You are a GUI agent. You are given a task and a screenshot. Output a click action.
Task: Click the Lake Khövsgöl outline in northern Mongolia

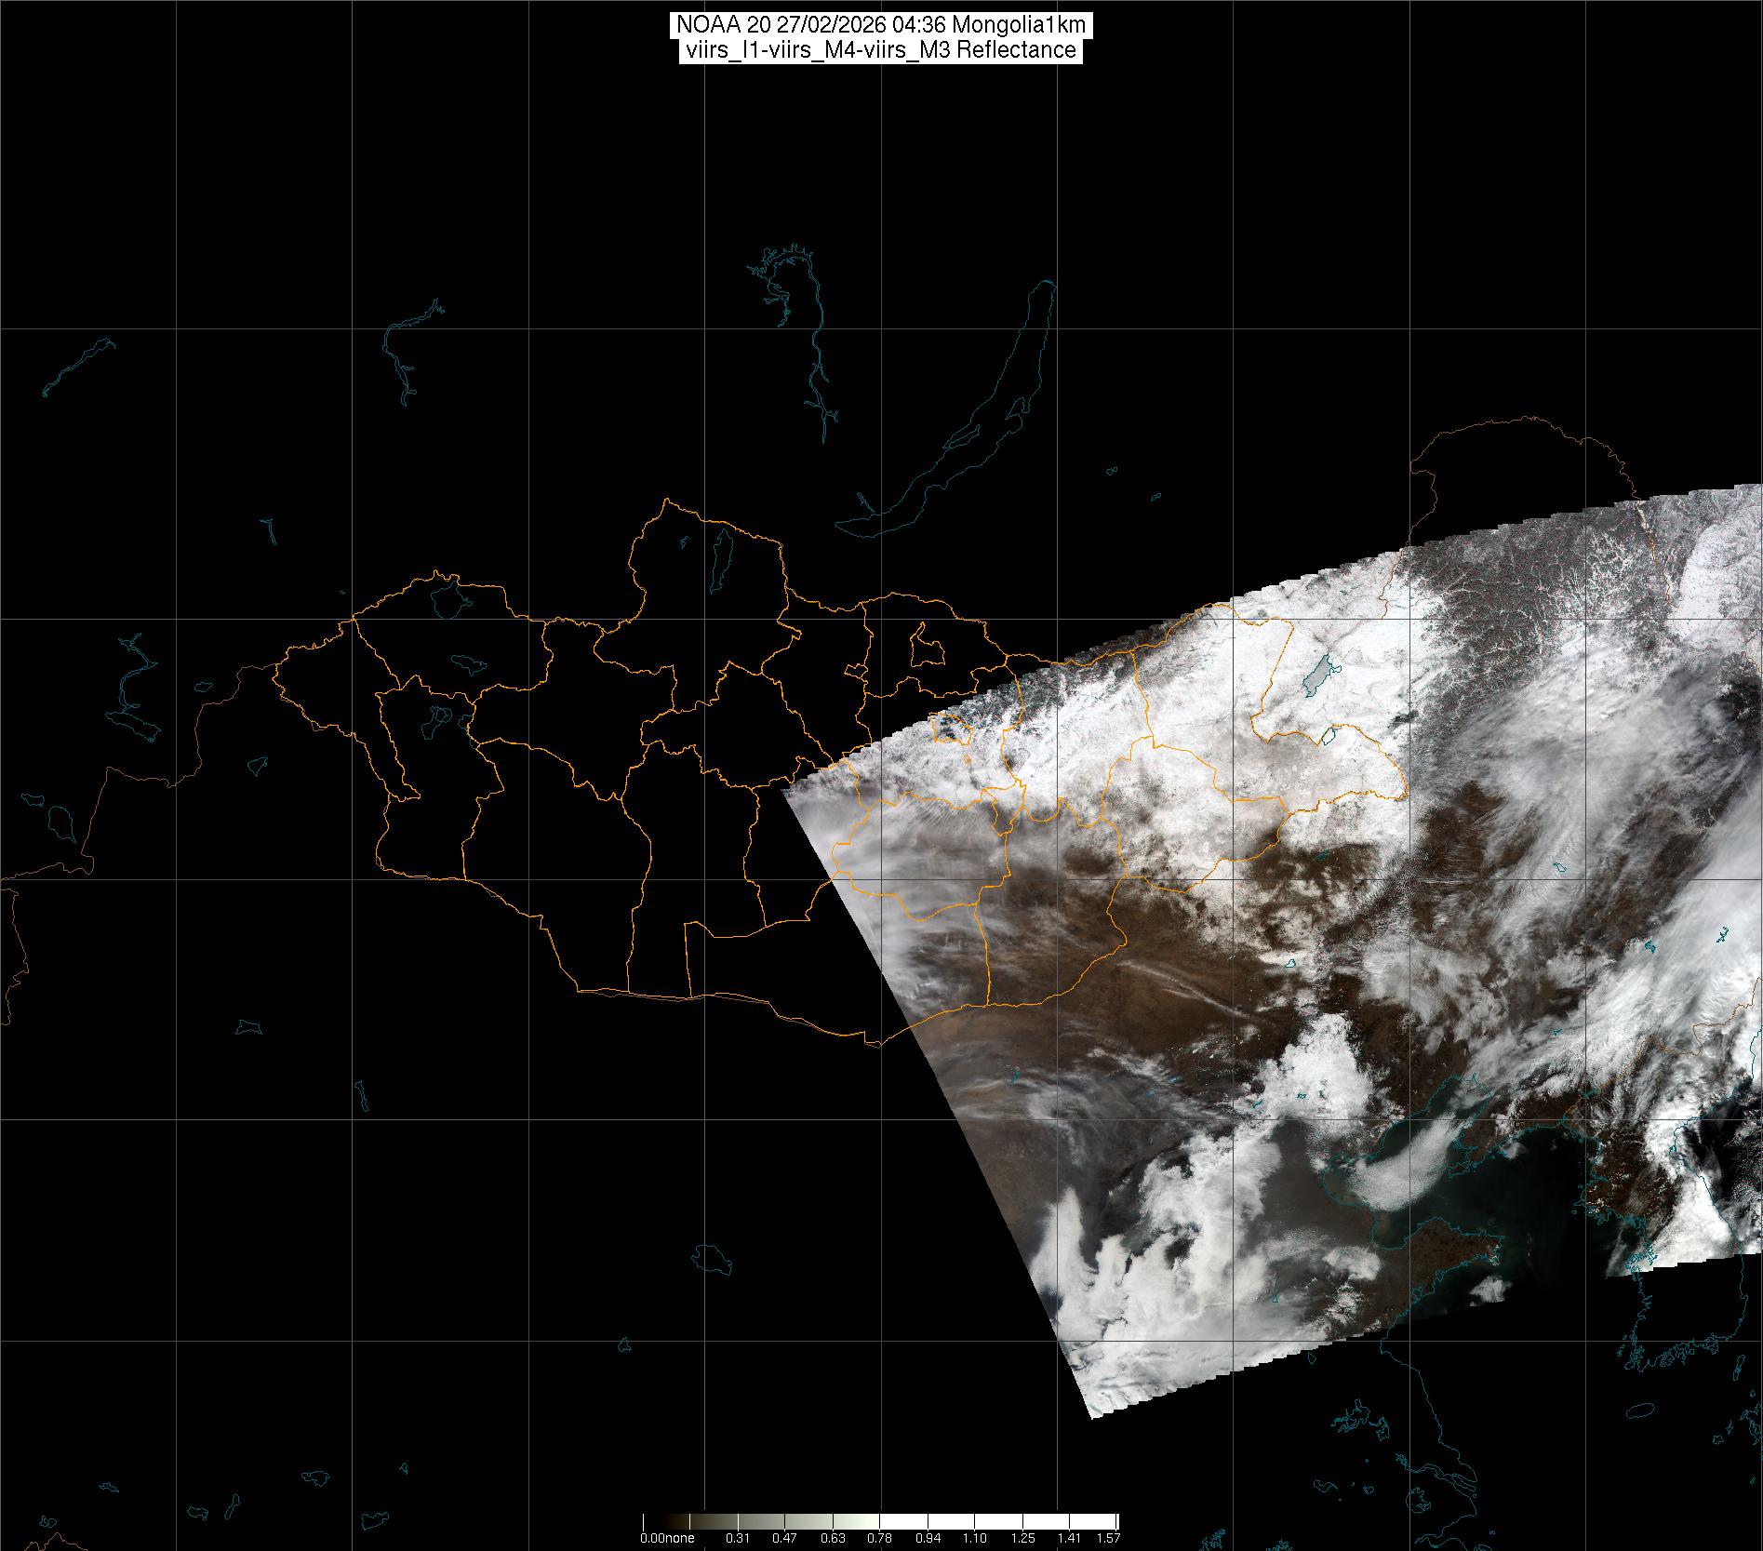721,555
